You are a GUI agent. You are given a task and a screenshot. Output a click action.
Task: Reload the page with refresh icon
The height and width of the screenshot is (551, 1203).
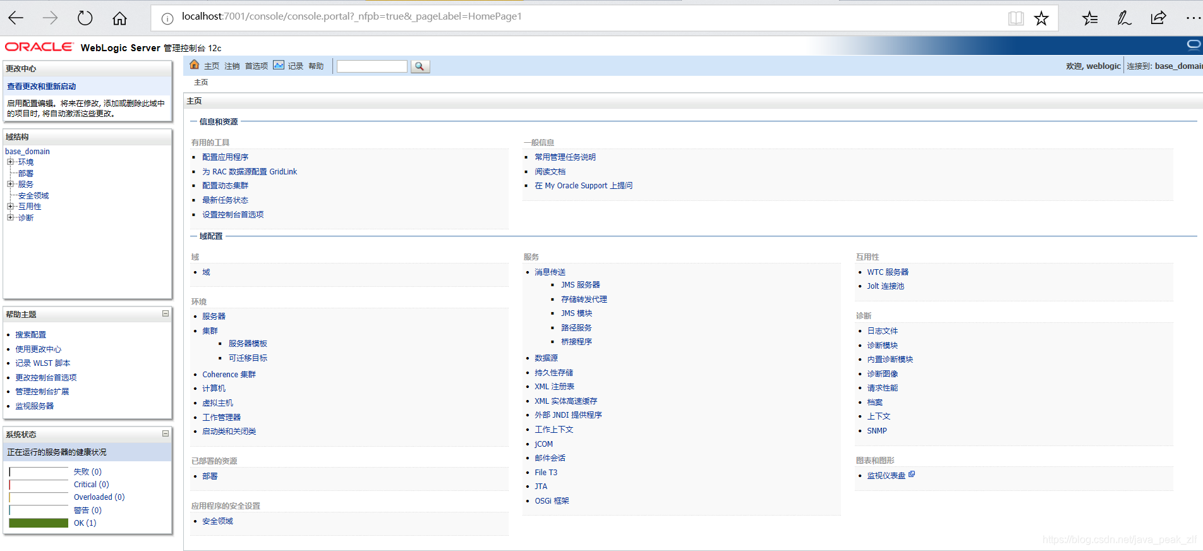tap(85, 18)
